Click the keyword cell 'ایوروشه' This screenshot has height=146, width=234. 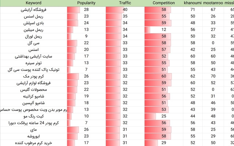point(34,136)
